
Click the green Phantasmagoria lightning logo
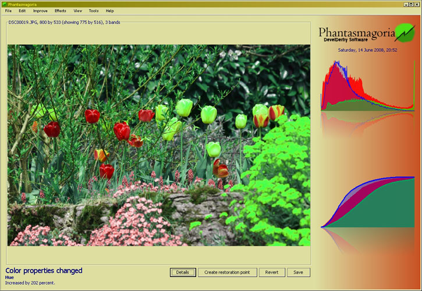pos(403,33)
